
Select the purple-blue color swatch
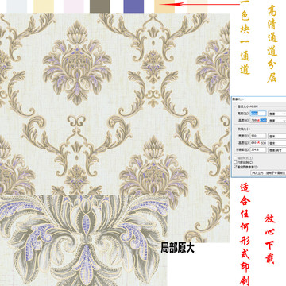133,6
